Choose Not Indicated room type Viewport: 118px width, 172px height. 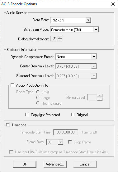(x=38, y=103)
